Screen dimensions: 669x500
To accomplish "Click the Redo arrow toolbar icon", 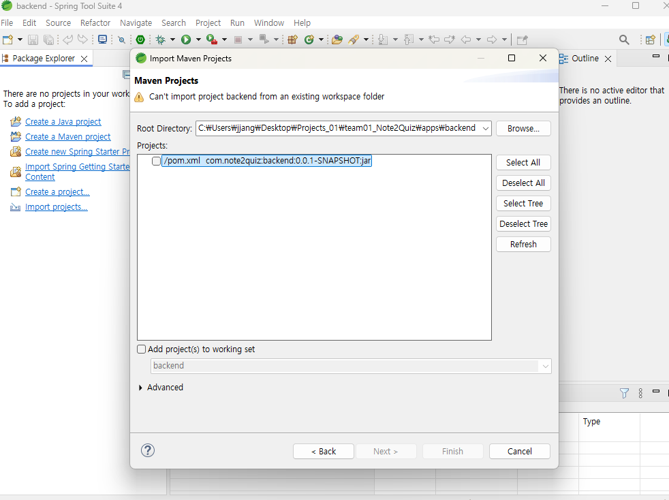I will click(82, 40).
